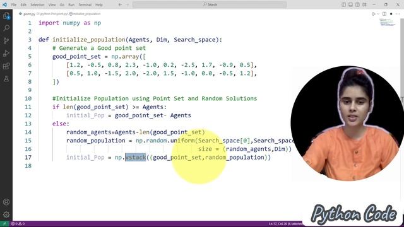Click the code minimap preview
Screen dimensions: 404x227
pos(387,23)
